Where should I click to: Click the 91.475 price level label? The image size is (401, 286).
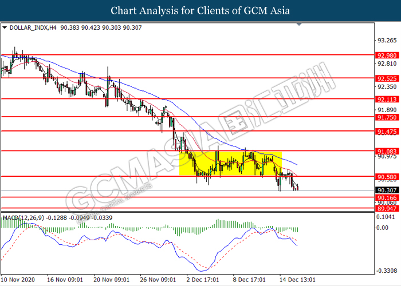[387, 132]
